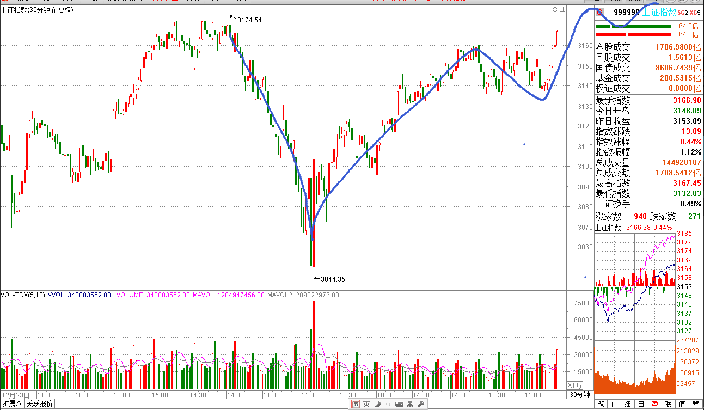This screenshot has width=704, height=410.
Task: Click the IME user profile icon
Action: click(x=411, y=404)
